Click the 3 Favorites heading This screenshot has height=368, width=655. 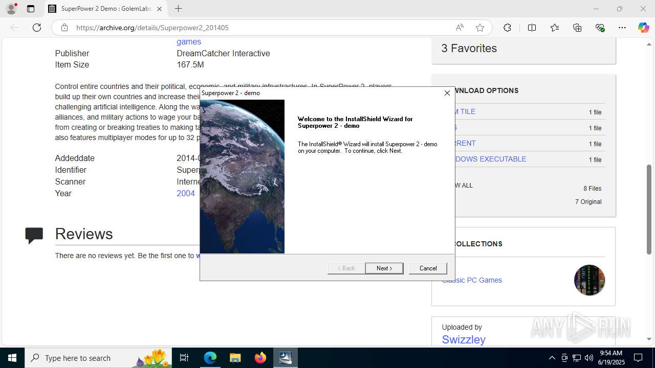pos(469,48)
